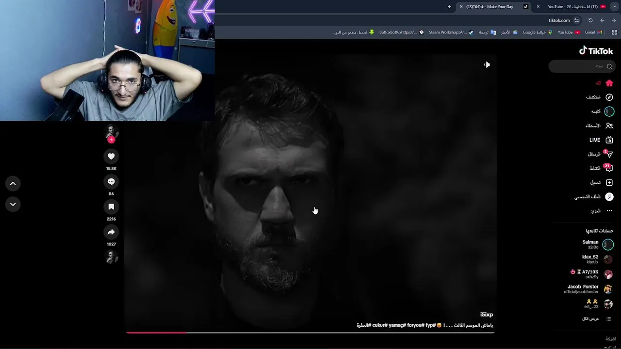Open the followed account ert_..22
Viewport: 621px width, 349px height.
tap(599, 304)
